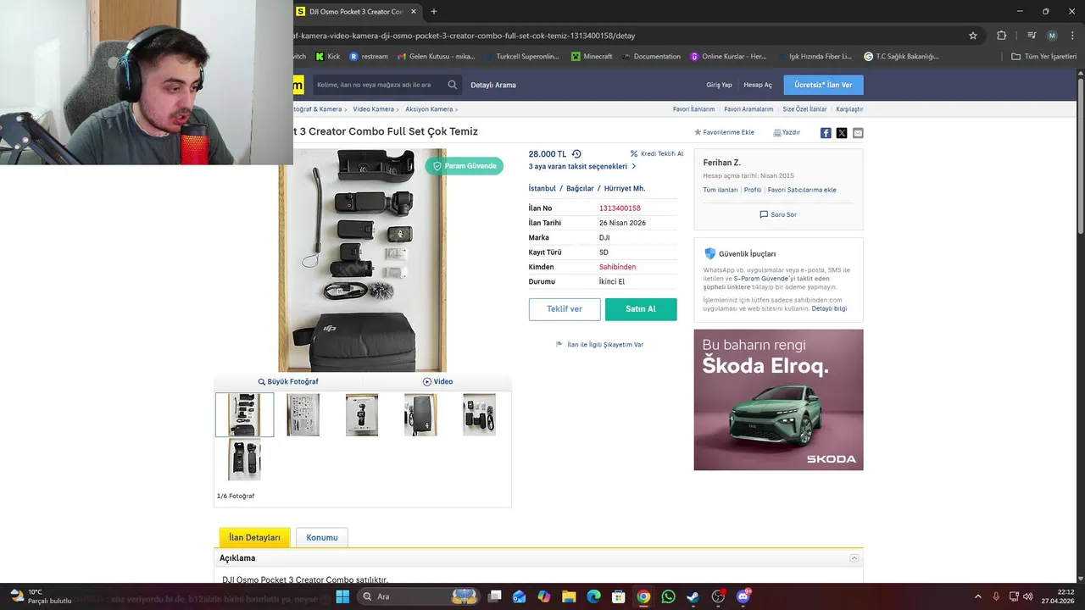Image resolution: width=1085 pixels, height=610 pixels.
Task: Click the price history clock icon
Action: 576,154
